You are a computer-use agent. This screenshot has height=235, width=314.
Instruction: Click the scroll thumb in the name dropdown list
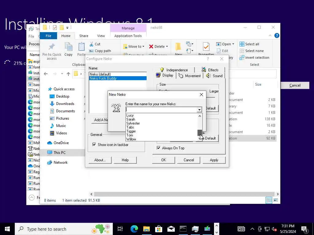point(200,132)
